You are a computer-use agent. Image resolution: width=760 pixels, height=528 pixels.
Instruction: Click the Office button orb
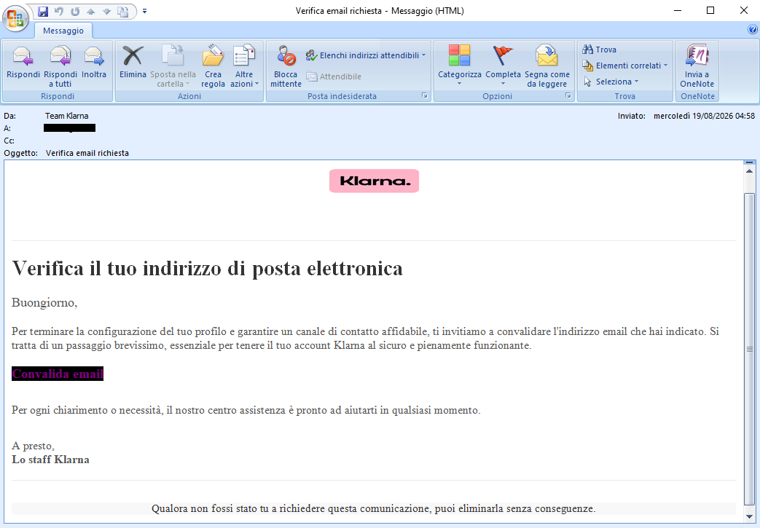point(15,18)
